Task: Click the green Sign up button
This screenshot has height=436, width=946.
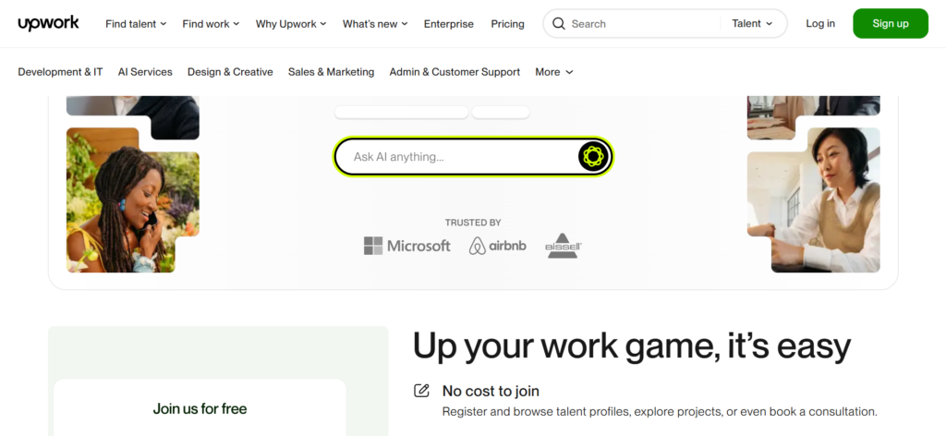Action: (x=890, y=24)
